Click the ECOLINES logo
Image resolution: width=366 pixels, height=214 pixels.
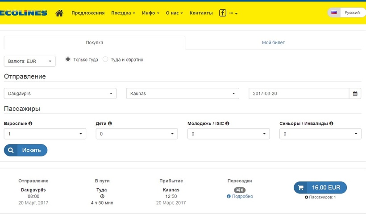[24, 13]
